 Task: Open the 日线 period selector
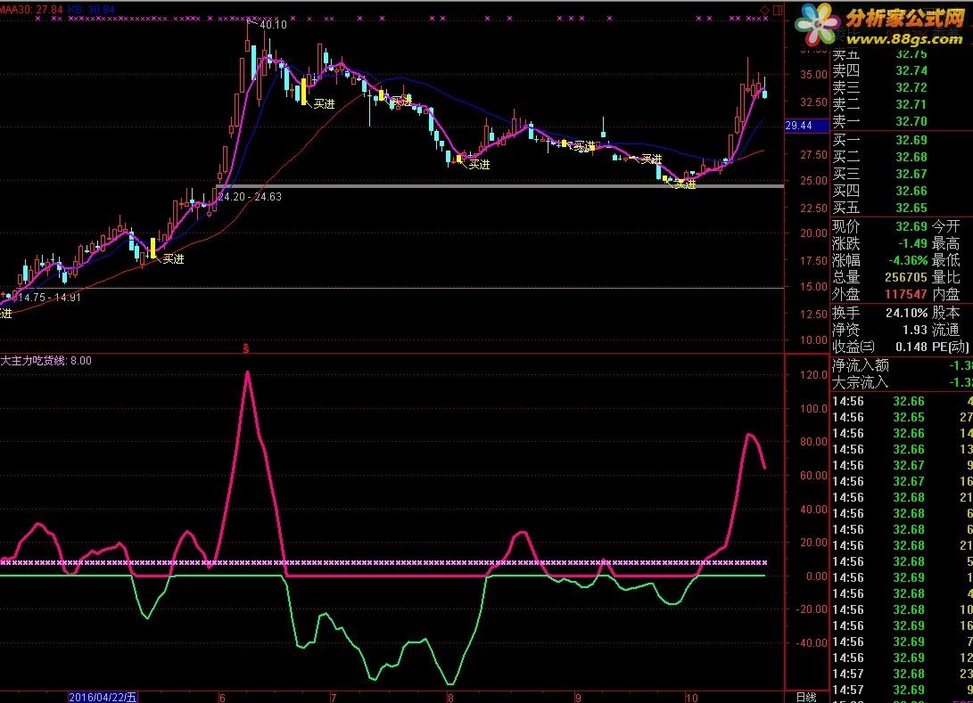(x=806, y=698)
